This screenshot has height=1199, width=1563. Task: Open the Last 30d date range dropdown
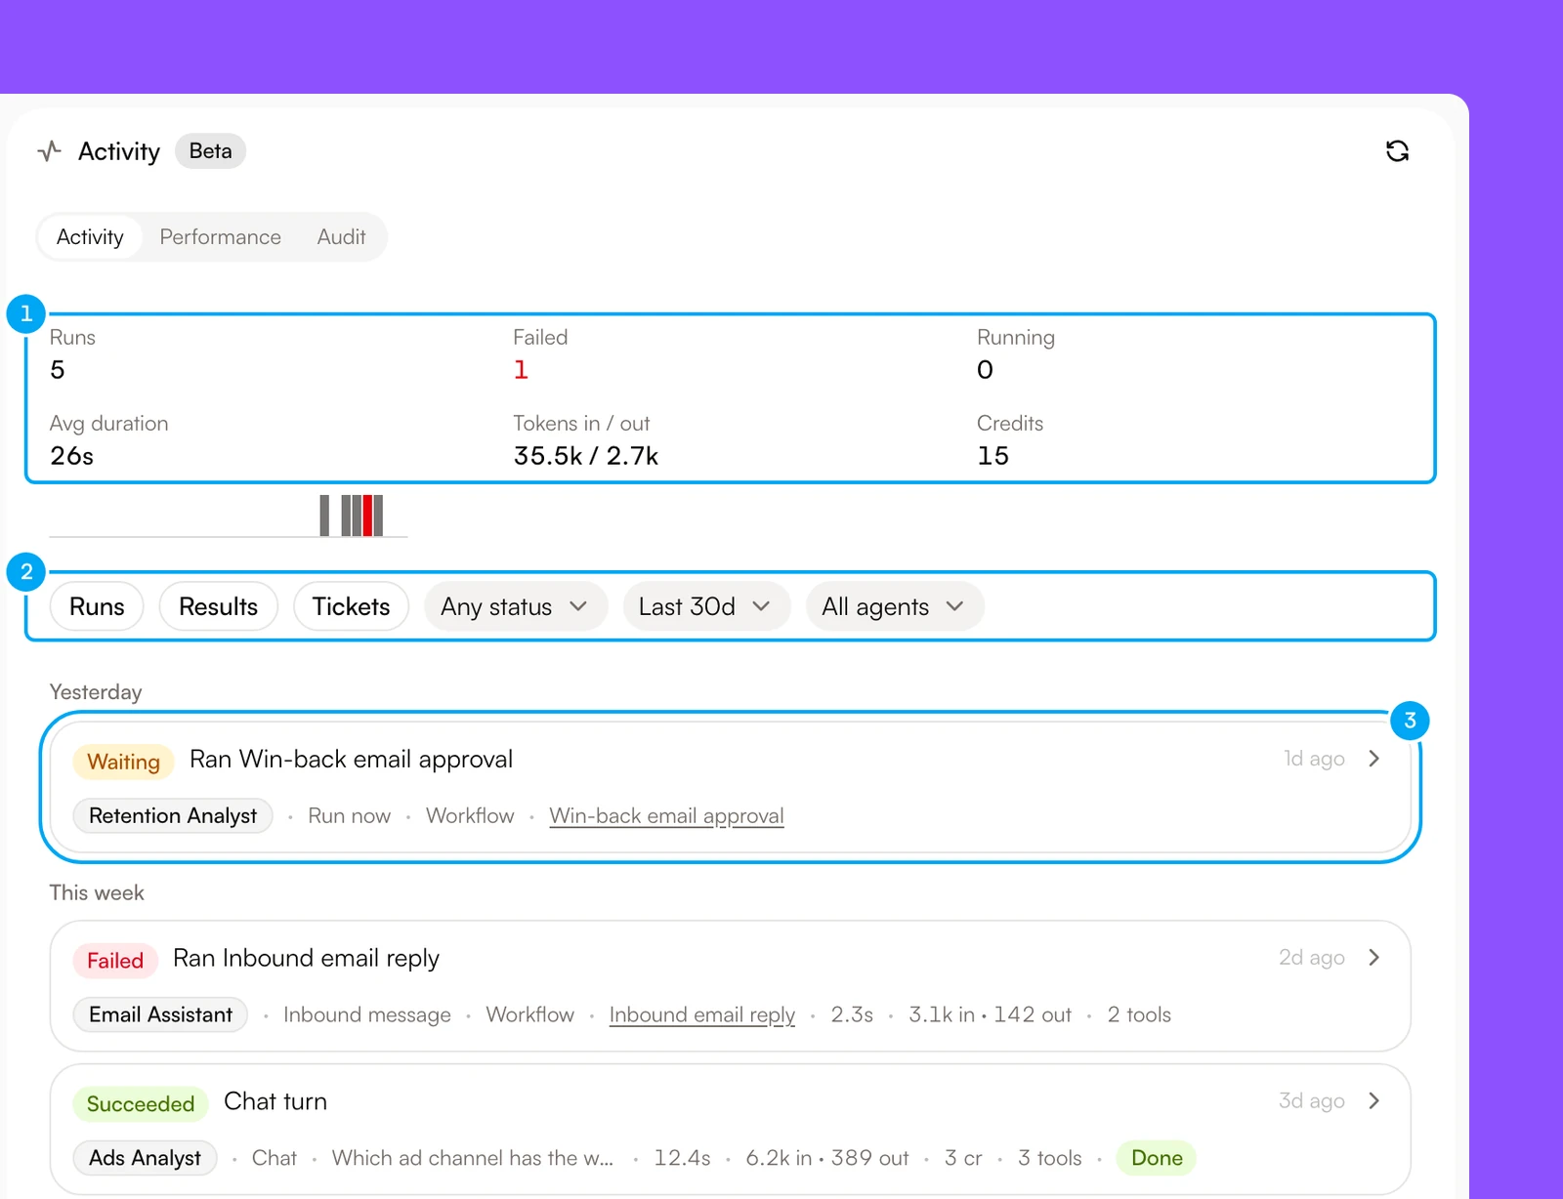tap(705, 606)
